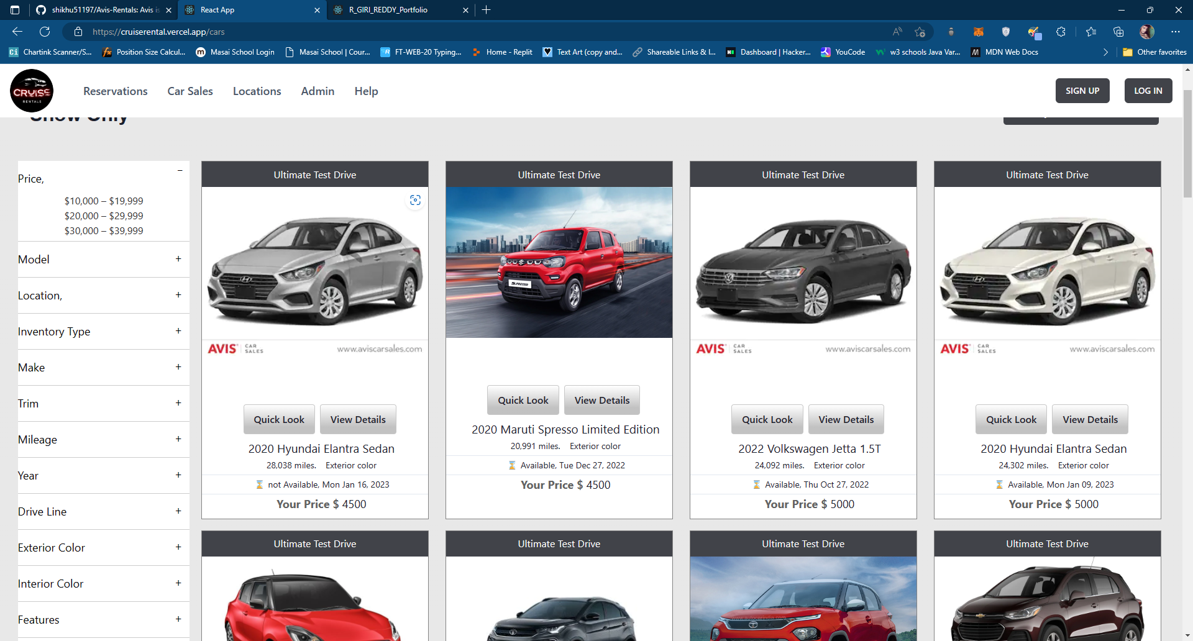The height and width of the screenshot is (641, 1193).
Task: Open the privacy shield extension icon
Action: pyautogui.click(x=1006, y=31)
